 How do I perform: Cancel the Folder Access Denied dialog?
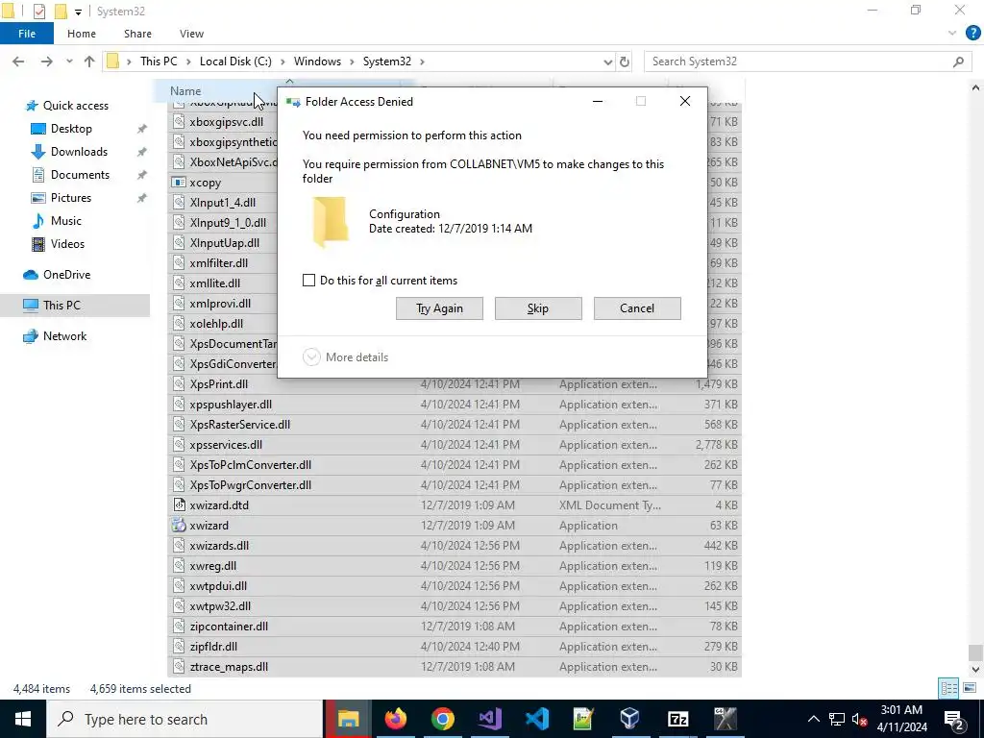point(637,308)
